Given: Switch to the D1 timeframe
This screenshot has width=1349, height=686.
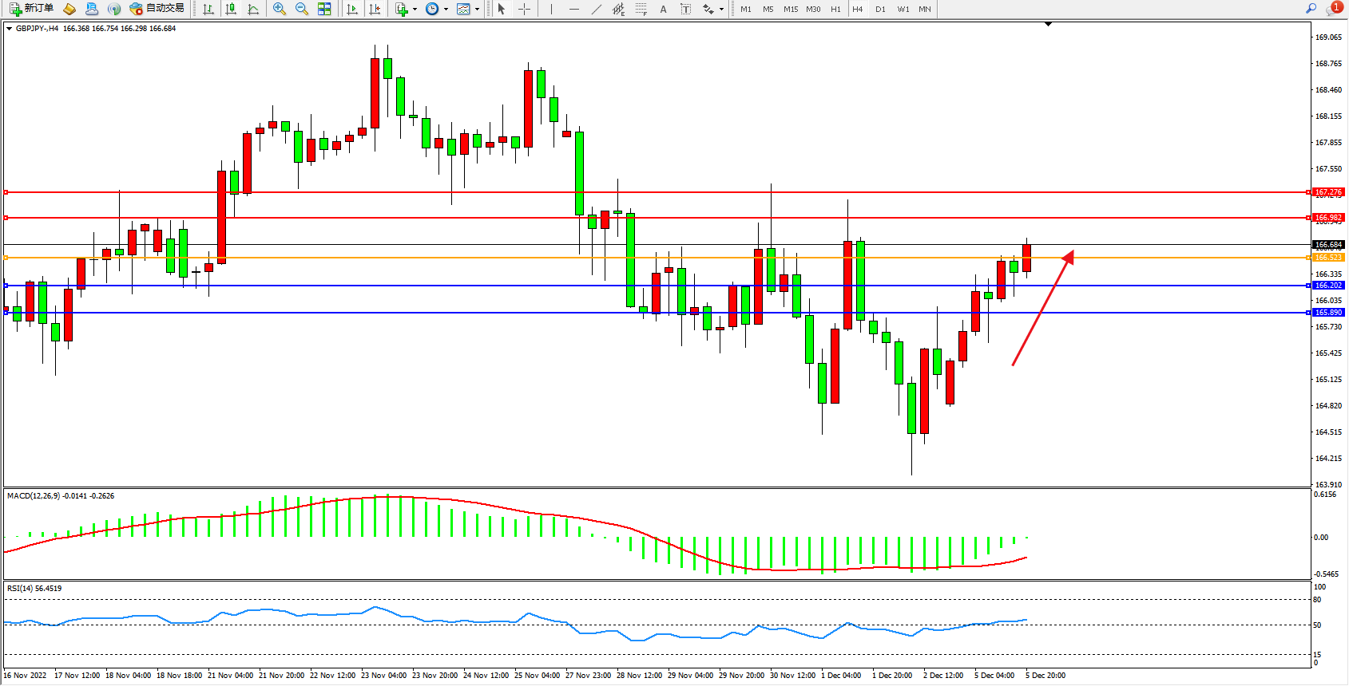Looking at the screenshot, I should [x=880, y=9].
